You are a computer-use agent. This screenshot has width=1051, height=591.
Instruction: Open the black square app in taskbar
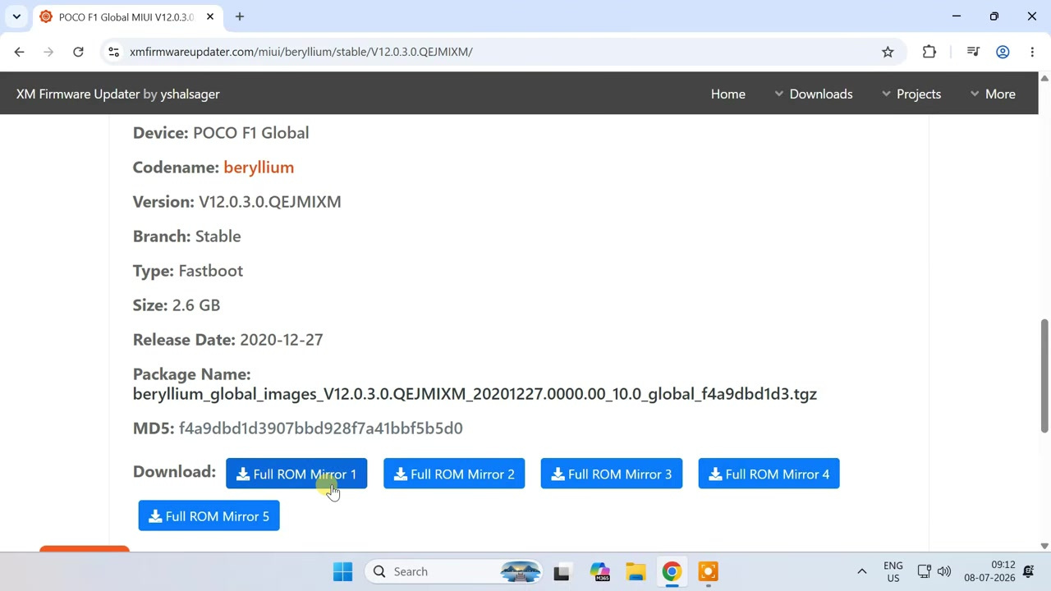562,571
